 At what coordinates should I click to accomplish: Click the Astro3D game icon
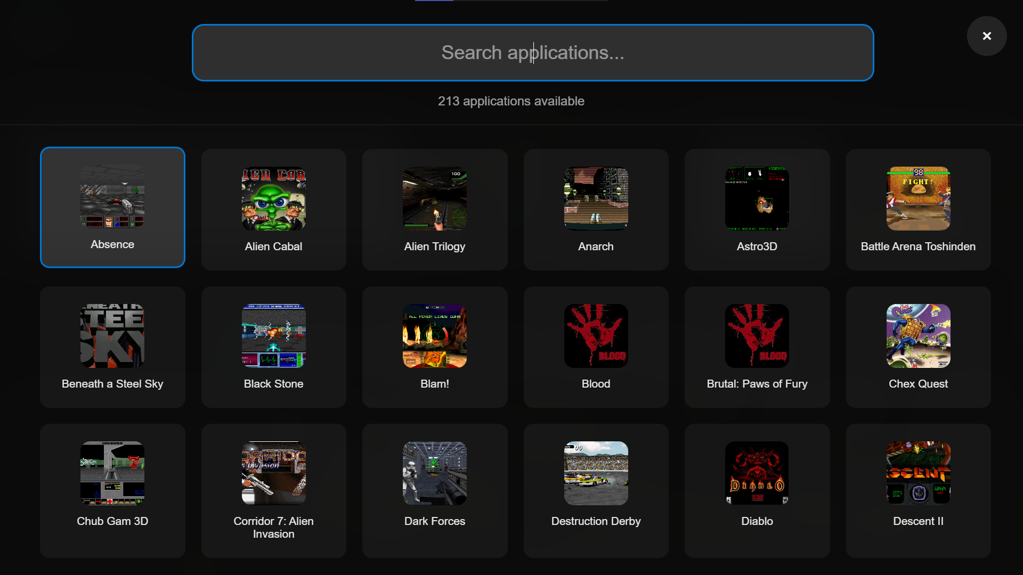point(757,199)
